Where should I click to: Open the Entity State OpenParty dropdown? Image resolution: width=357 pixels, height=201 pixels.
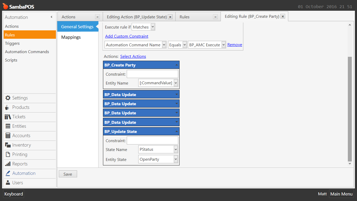(x=176, y=159)
